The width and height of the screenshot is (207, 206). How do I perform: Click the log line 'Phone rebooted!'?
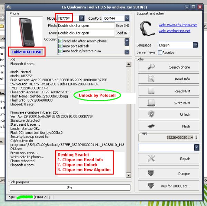(x=23, y=161)
